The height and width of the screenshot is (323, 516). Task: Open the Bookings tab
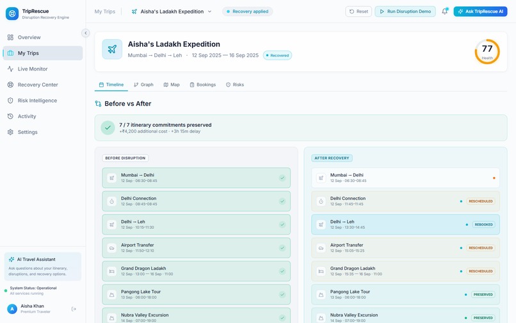coord(203,85)
